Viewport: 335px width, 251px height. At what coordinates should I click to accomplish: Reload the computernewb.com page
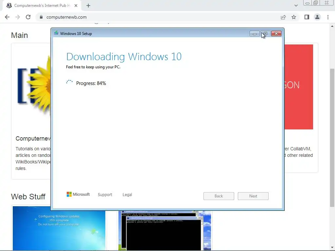(28, 17)
